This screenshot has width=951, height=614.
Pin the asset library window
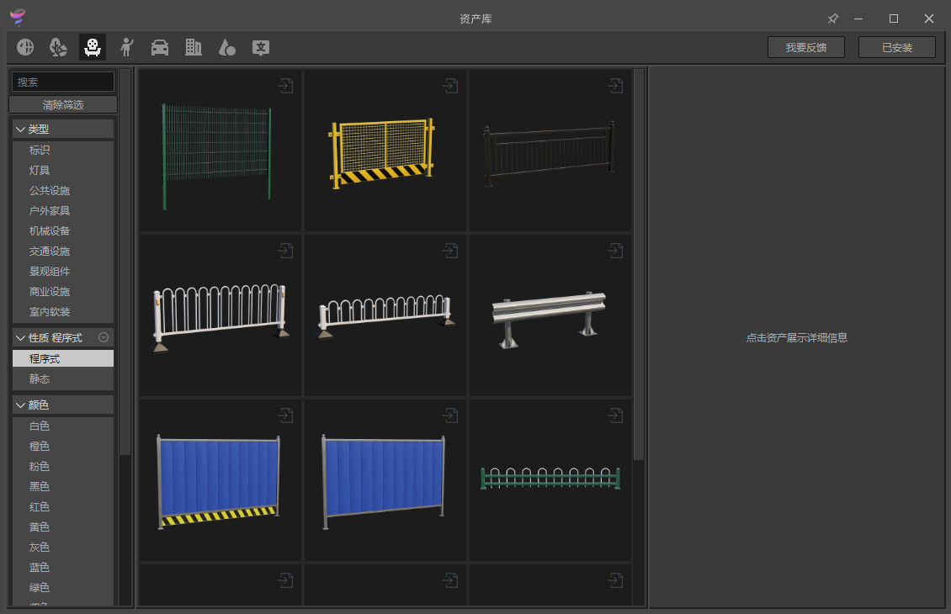[833, 18]
